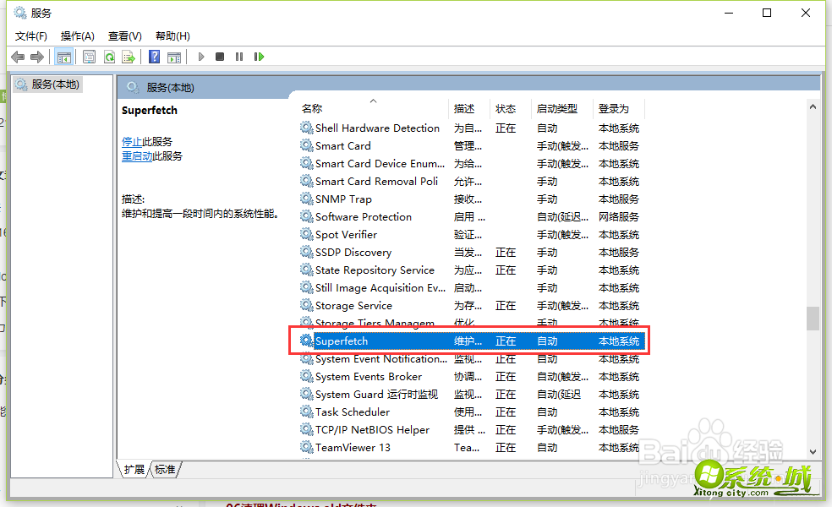Image resolution: width=832 pixels, height=507 pixels.
Task: Click the 停止此服务 link
Action: pos(145,141)
